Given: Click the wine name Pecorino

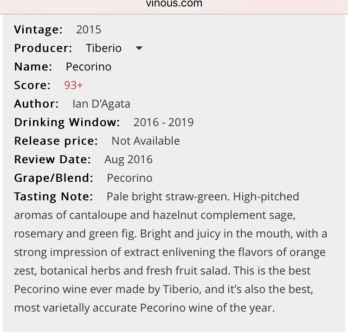Looking at the screenshot, I should 89,67.
